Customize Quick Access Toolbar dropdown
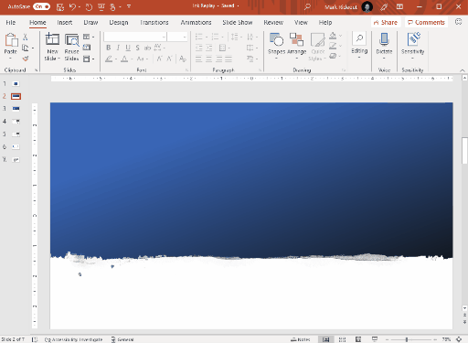468x343 pixels. click(x=129, y=6)
